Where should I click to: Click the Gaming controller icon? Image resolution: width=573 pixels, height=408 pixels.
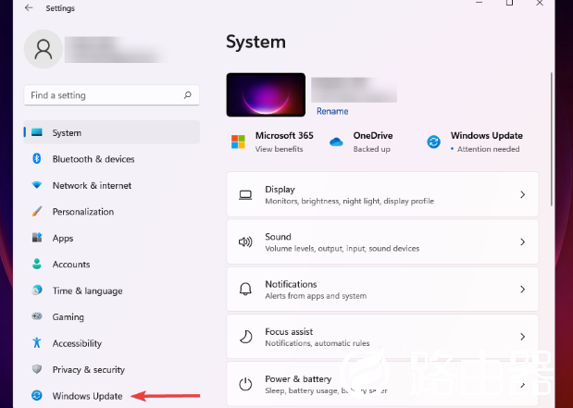[36, 316]
